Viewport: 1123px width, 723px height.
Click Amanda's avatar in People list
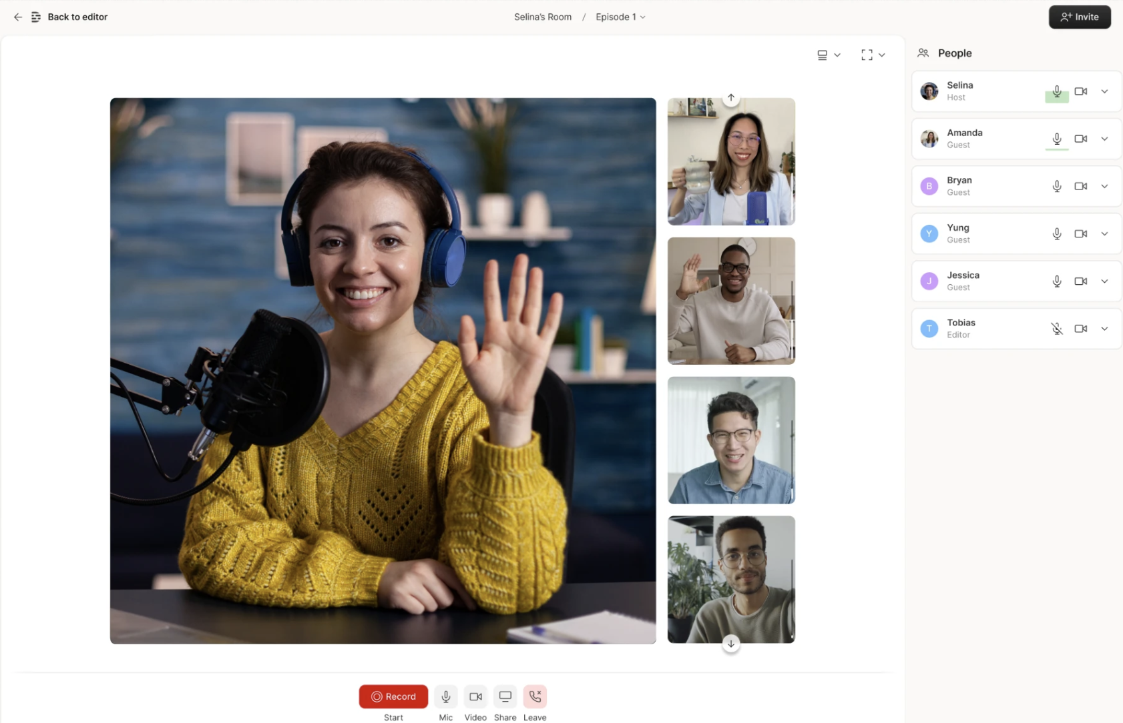click(x=929, y=139)
